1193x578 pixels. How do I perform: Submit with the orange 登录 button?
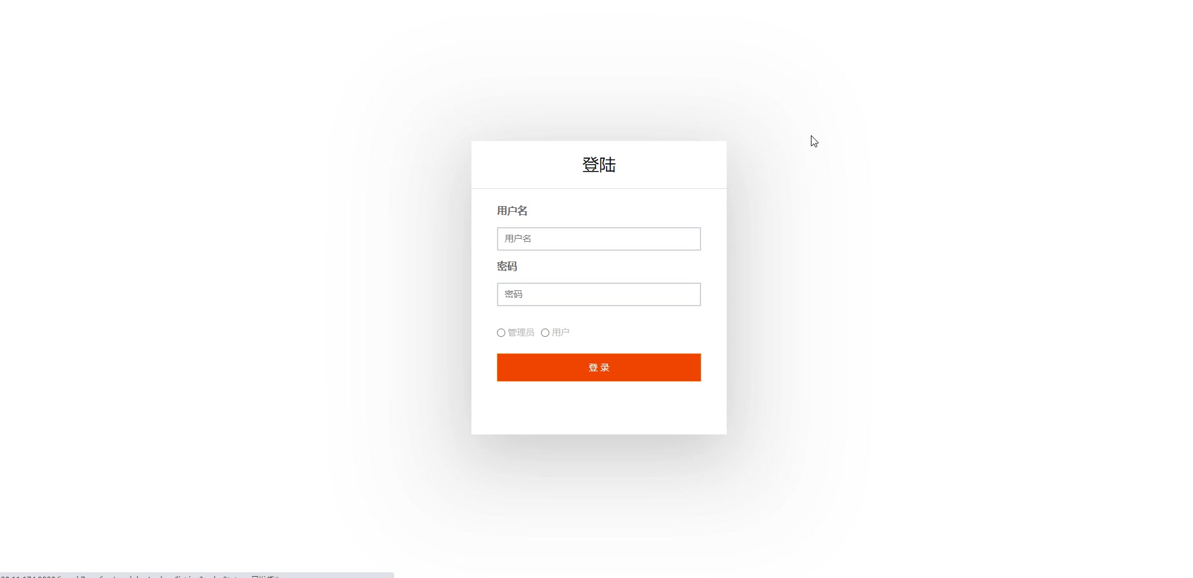[x=598, y=367]
